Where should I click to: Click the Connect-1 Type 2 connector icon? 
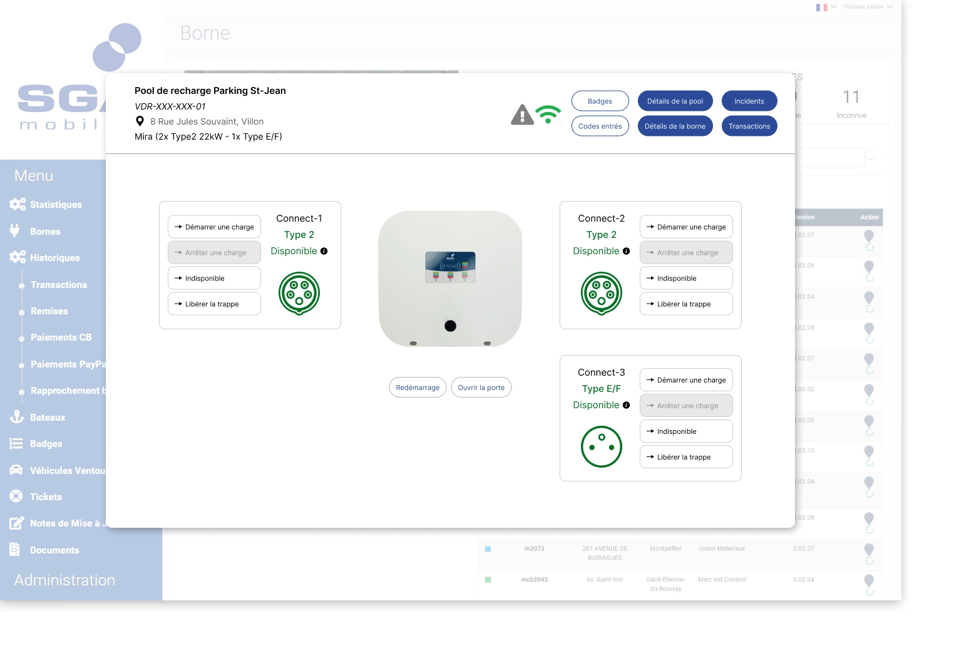click(x=299, y=293)
